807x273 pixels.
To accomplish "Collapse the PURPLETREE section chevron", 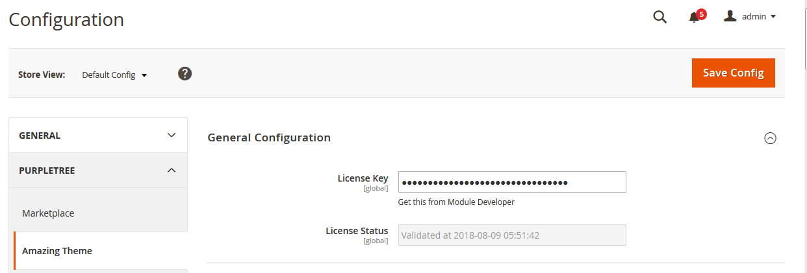I will coord(172,171).
